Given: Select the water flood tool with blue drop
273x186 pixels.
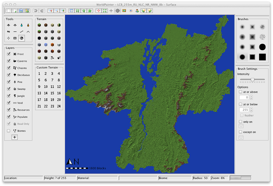Looking at the screenshot, I should 22,25.
